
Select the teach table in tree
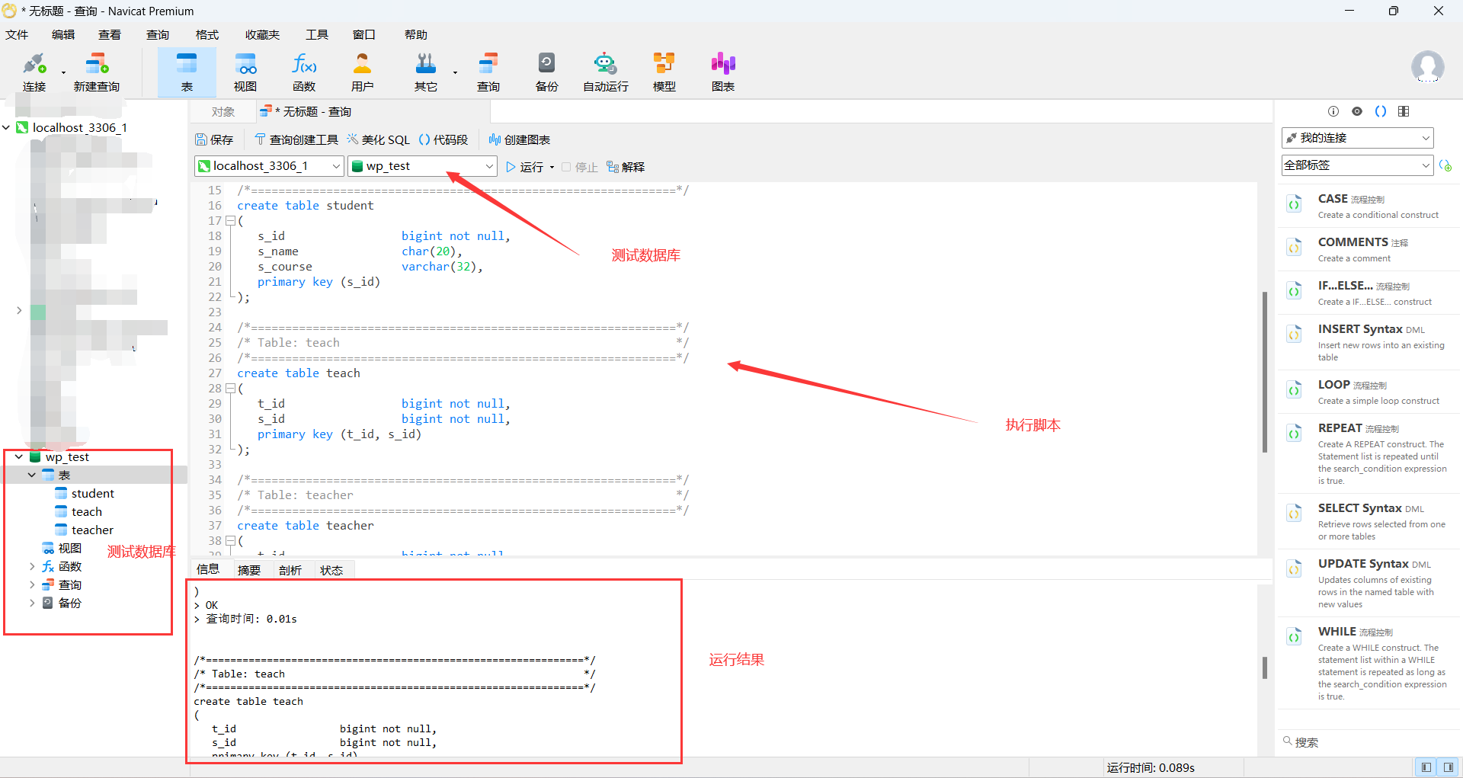pyautogui.click(x=87, y=512)
